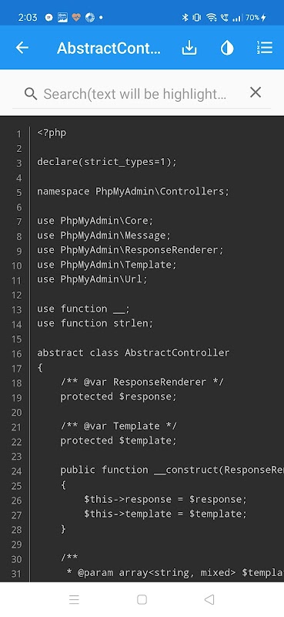
Task: Download the file with the download icon
Action: (189, 48)
